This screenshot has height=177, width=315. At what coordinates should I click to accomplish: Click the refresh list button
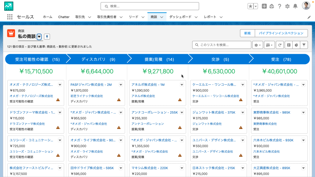pos(280,45)
